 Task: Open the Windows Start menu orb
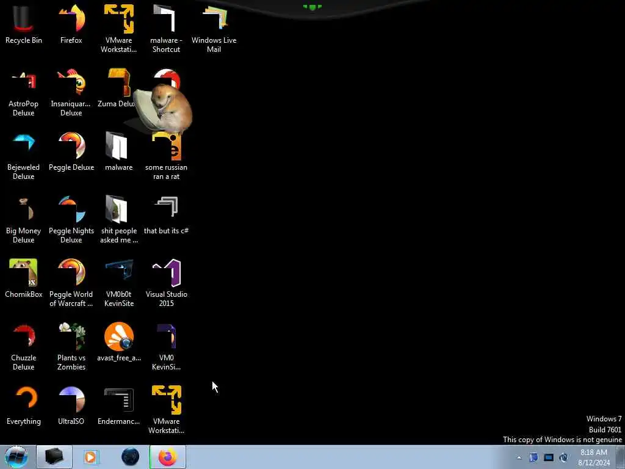(x=16, y=457)
